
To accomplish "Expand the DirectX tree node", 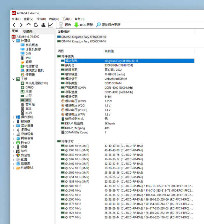I will tap(13, 143).
